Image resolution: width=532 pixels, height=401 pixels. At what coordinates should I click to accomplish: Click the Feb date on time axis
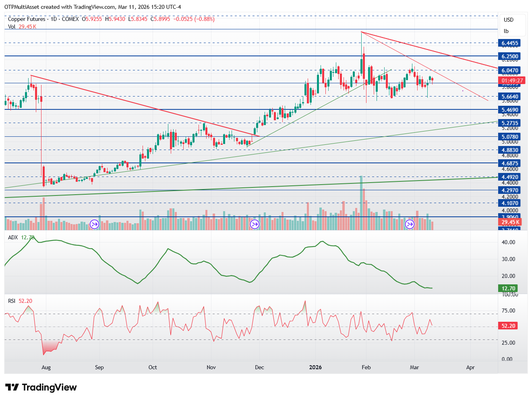pos(366,367)
